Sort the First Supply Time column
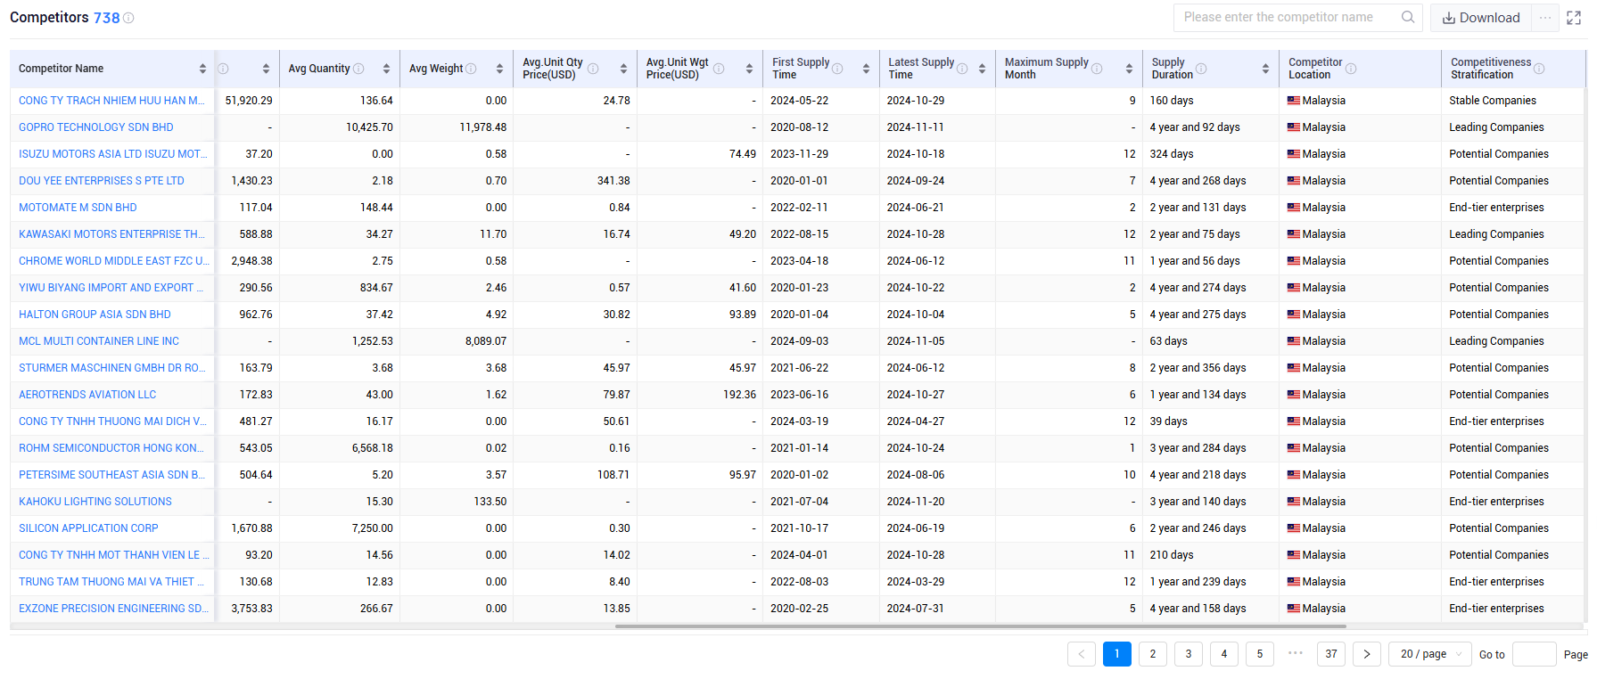Screen dimensions: 1597x679 coord(866,69)
